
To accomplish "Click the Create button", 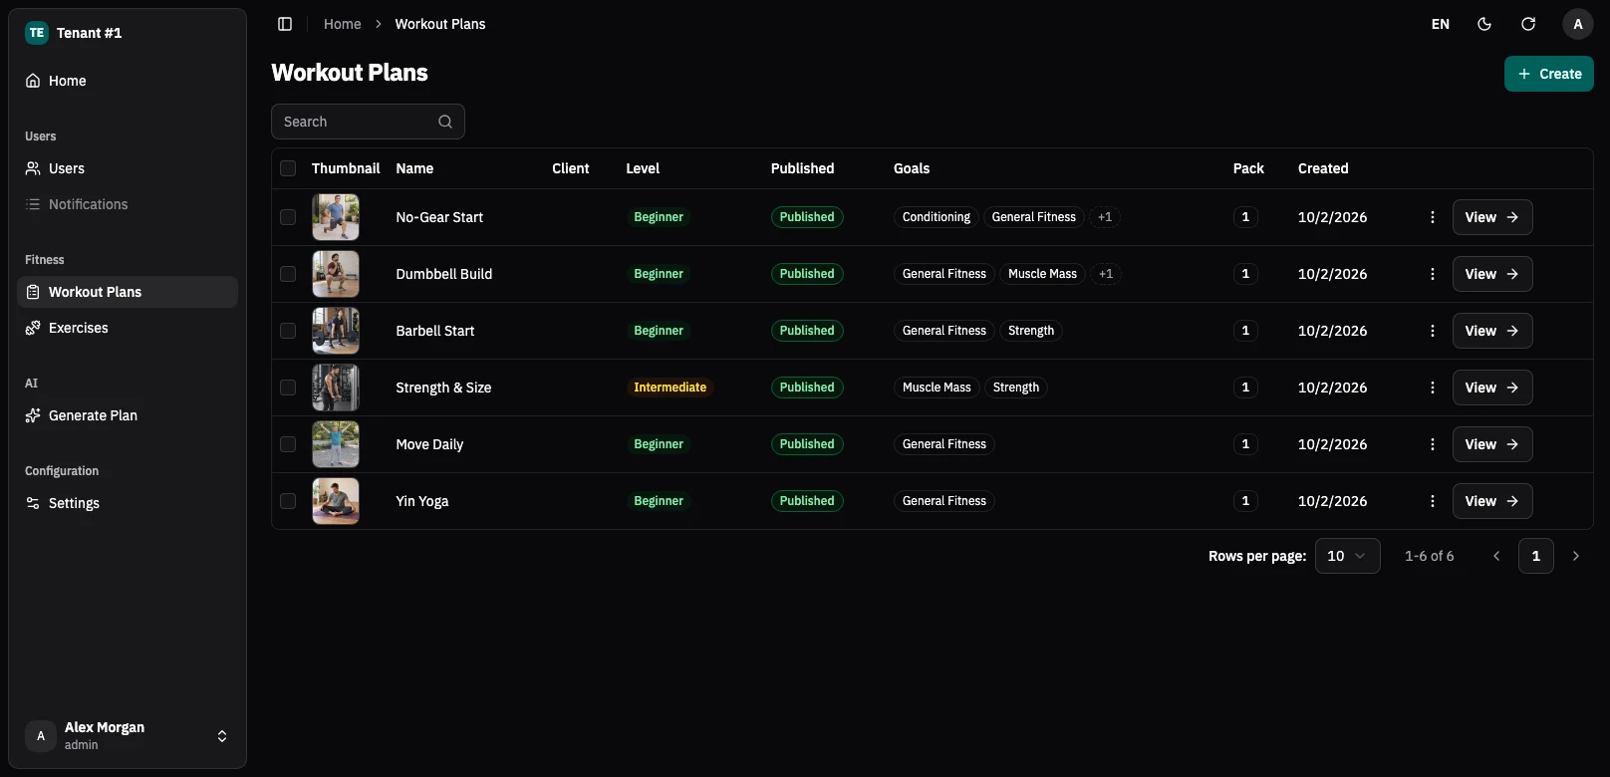I will (x=1549, y=74).
